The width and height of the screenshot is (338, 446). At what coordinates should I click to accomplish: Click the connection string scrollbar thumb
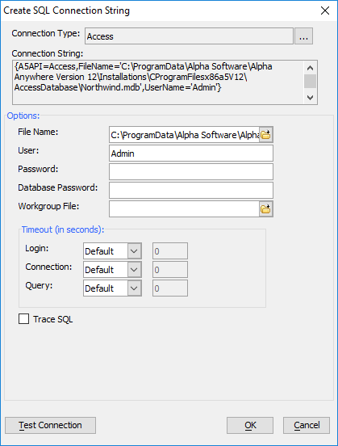[x=310, y=82]
